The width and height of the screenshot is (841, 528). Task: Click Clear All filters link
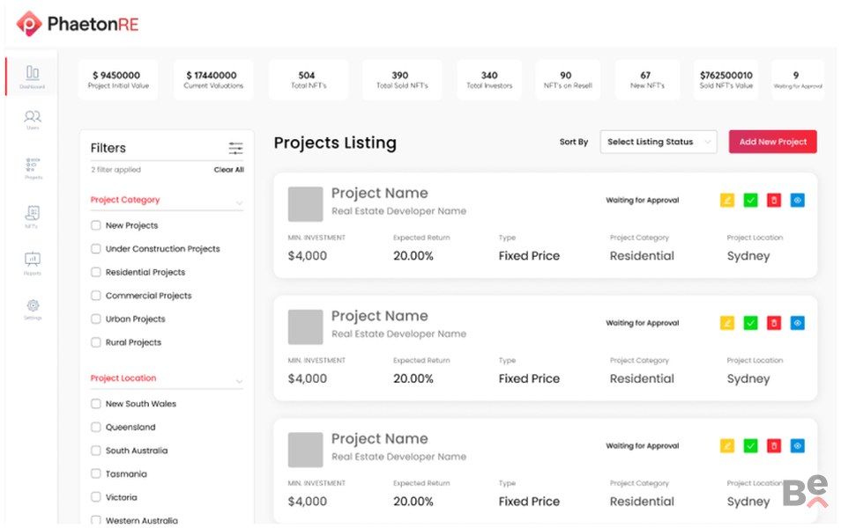click(x=228, y=170)
